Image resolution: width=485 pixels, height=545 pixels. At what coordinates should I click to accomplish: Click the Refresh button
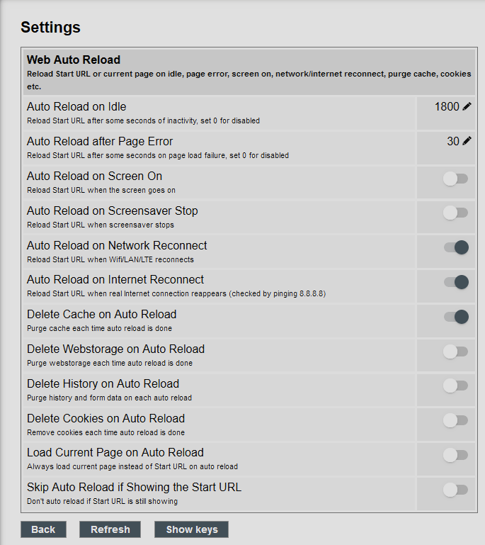click(x=110, y=529)
